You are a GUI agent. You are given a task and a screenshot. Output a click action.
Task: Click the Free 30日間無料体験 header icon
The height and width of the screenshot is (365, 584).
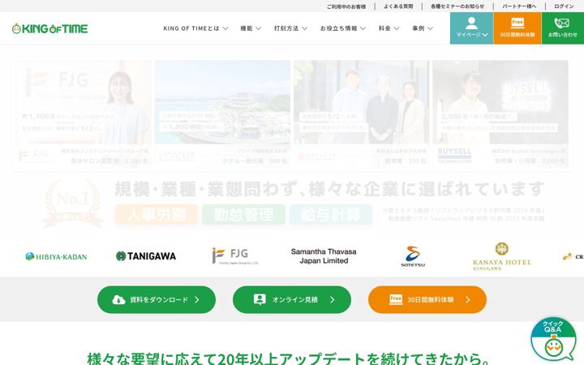[x=517, y=23]
